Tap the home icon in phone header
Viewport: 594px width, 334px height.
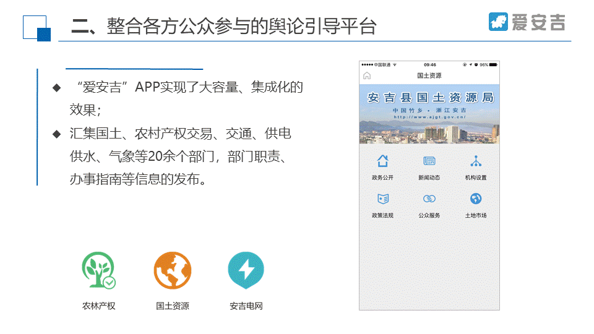click(367, 75)
